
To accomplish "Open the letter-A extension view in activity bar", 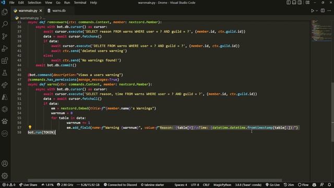I will click(5, 97).
